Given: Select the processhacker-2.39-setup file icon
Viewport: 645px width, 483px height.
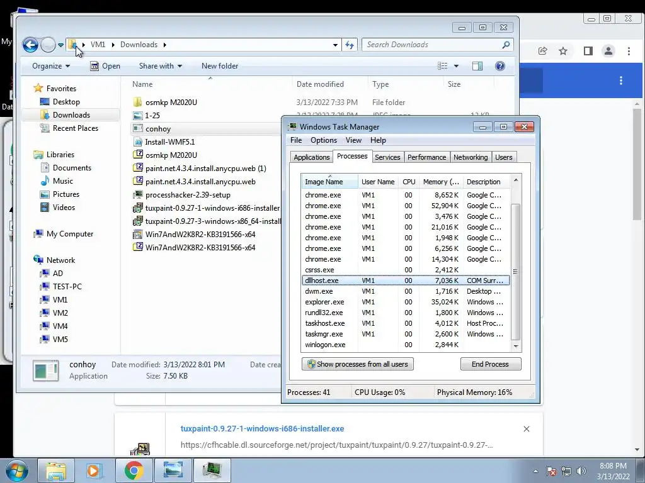Looking at the screenshot, I should coord(137,195).
